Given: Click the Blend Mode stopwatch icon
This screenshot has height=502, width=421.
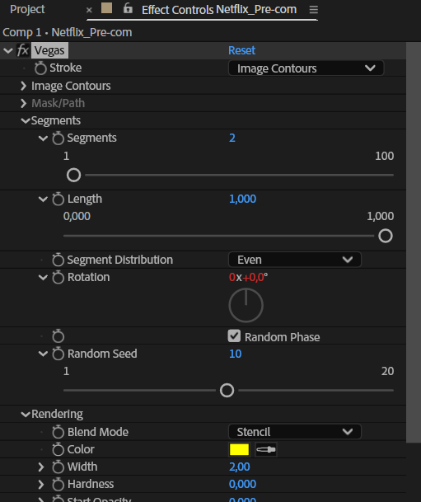Looking at the screenshot, I should tap(58, 432).
